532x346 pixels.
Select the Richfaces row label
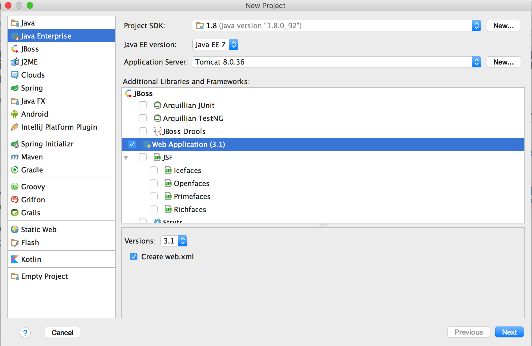coord(190,210)
